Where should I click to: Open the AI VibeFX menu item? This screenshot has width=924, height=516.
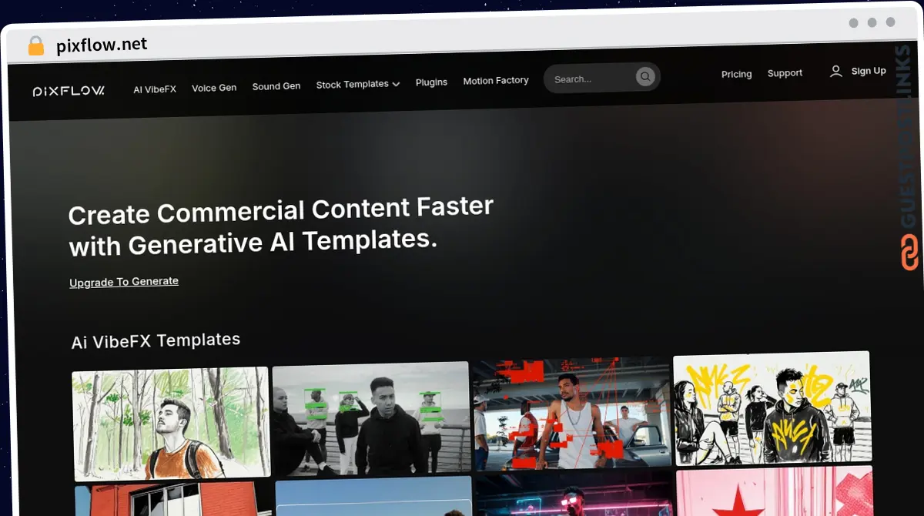(x=155, y=89)
